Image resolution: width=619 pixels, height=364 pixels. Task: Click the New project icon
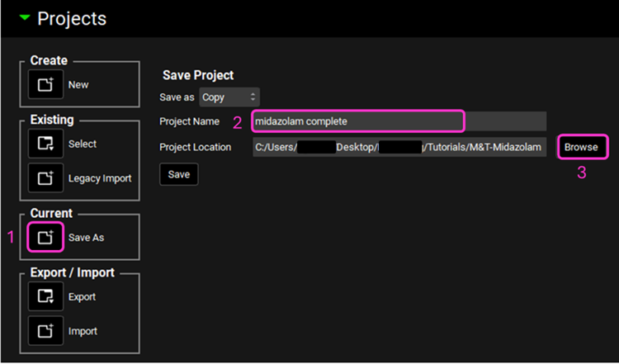coord(45,85)
